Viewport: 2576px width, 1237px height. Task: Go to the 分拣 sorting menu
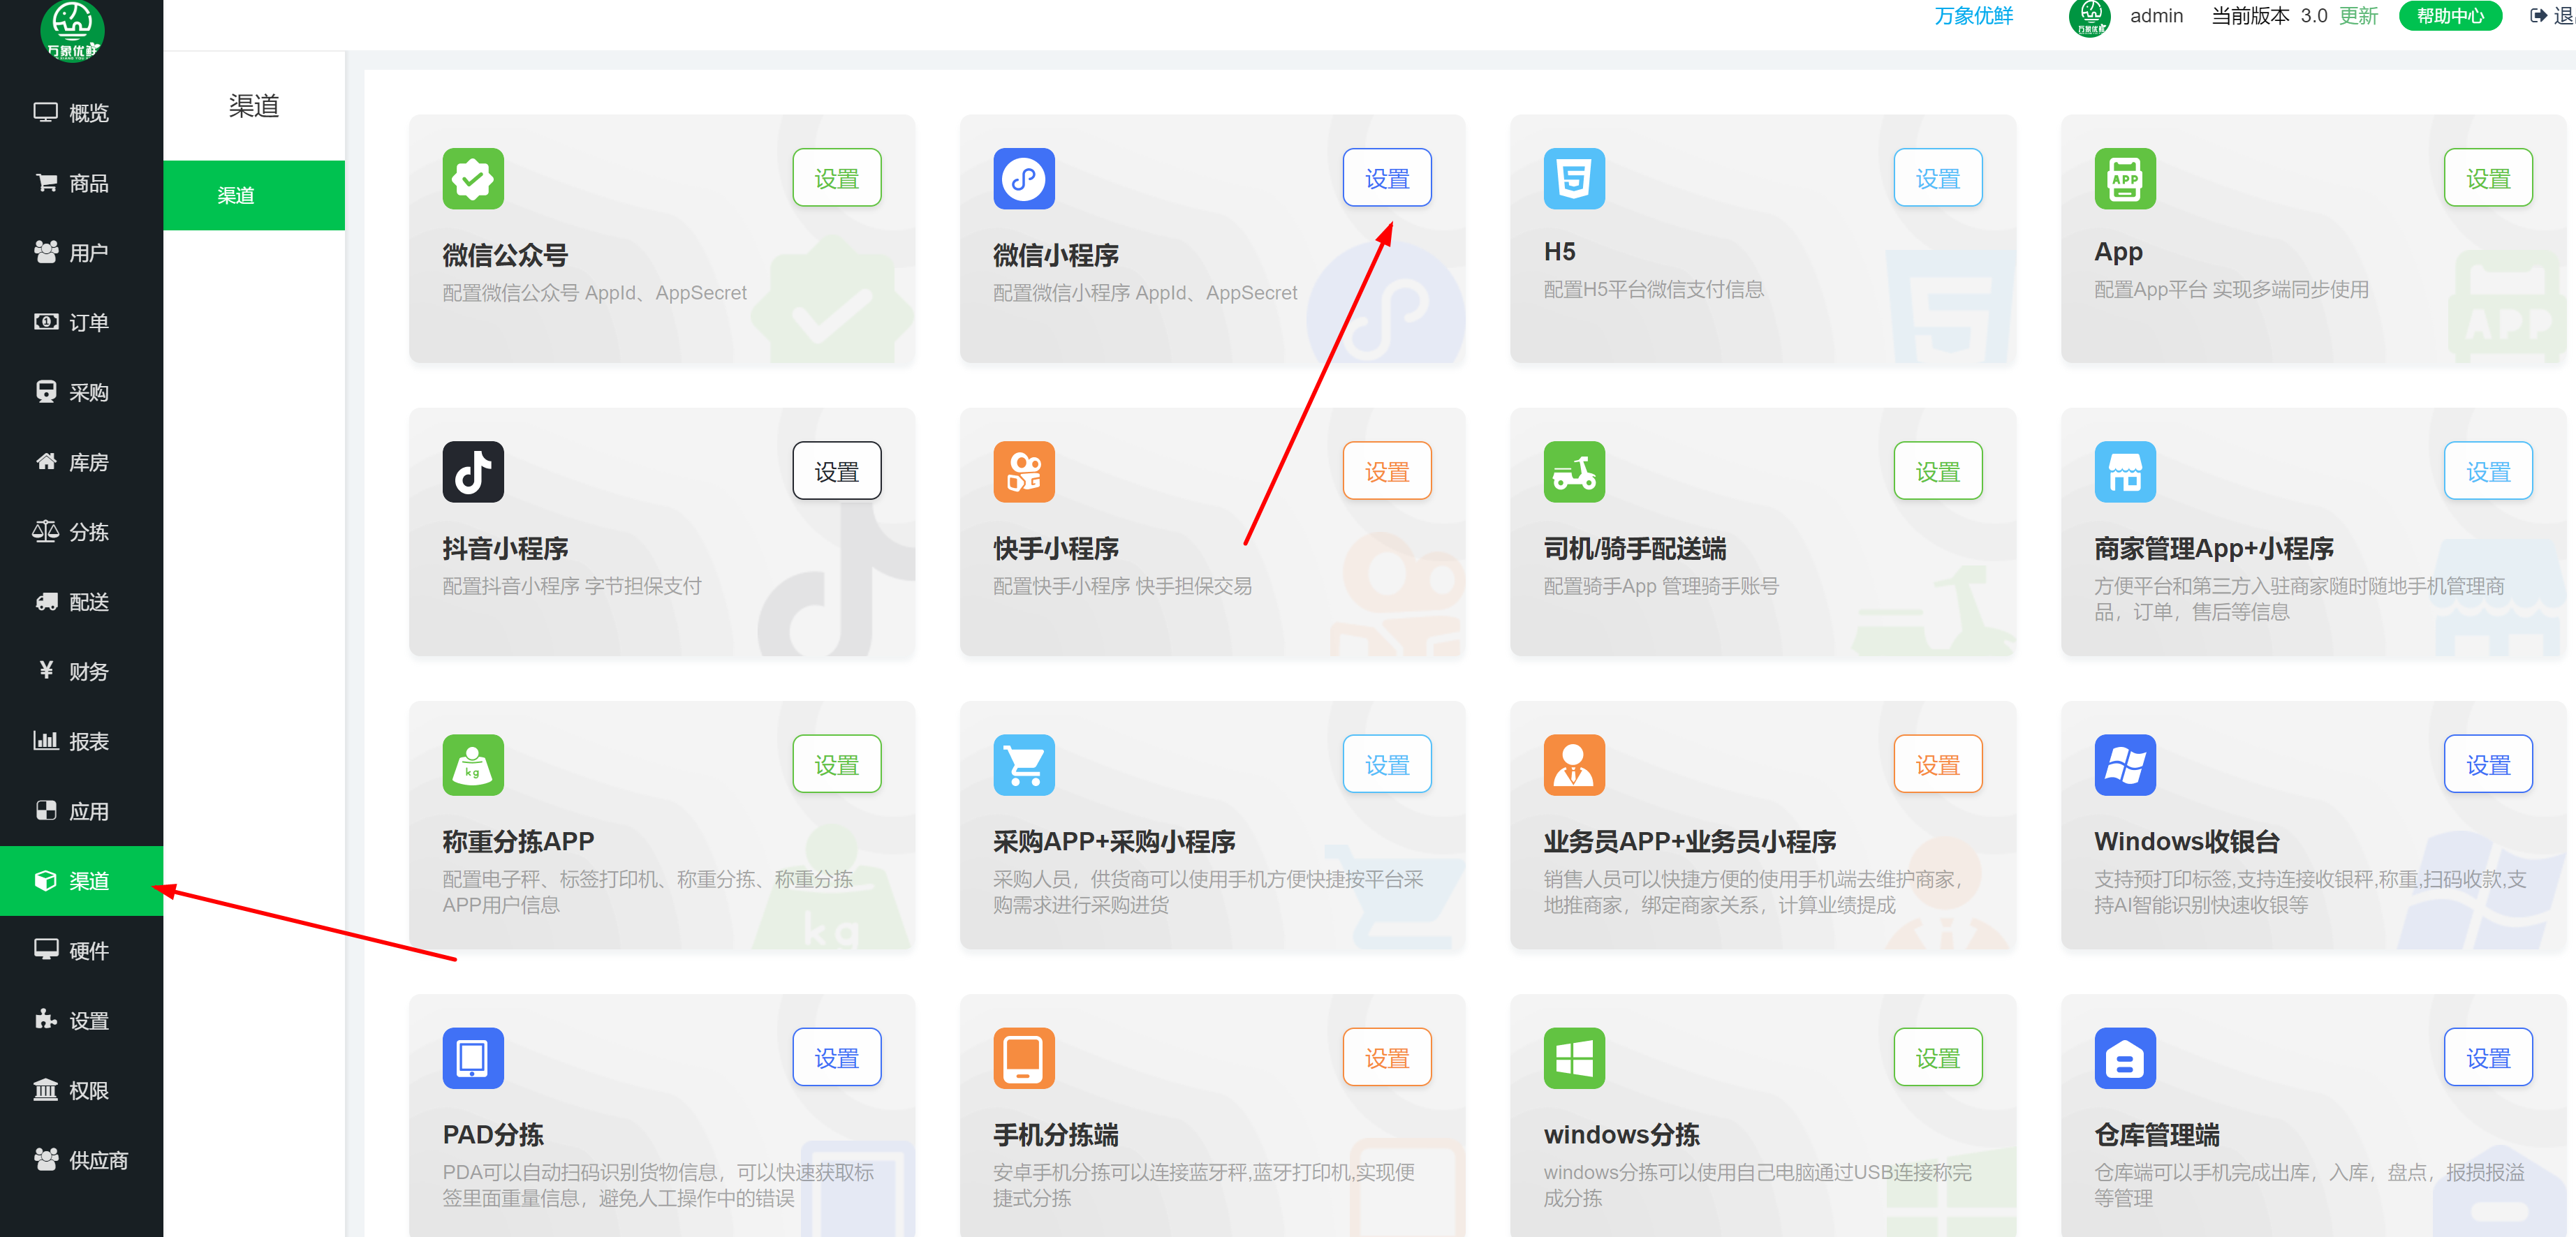[x=81, y=531]
